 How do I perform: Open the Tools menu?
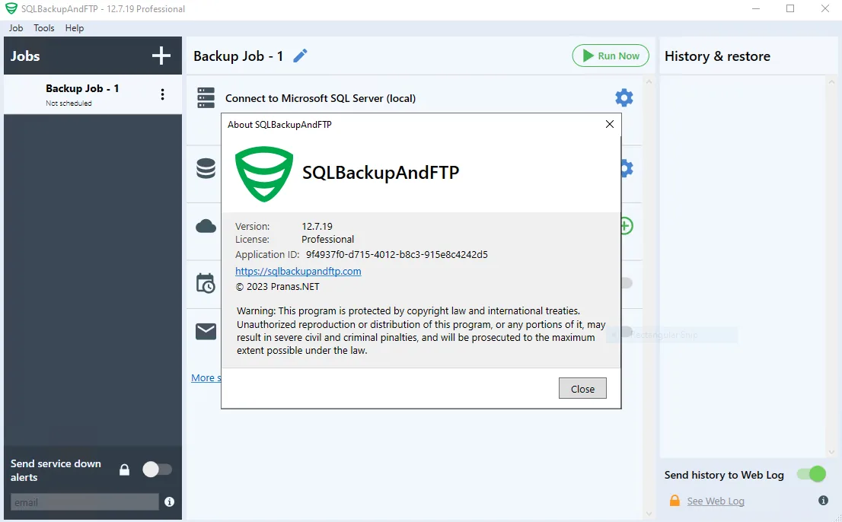coord(43,28)
